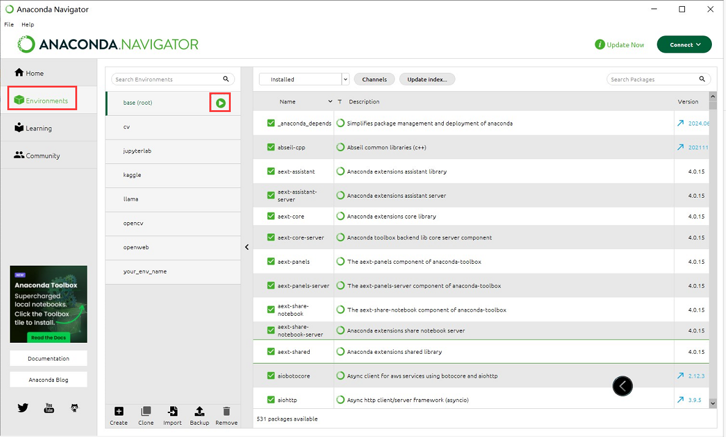This screenshot has height=437, width=726.
Task: Toggle the aext-core package checkbox
Action: 271,217
